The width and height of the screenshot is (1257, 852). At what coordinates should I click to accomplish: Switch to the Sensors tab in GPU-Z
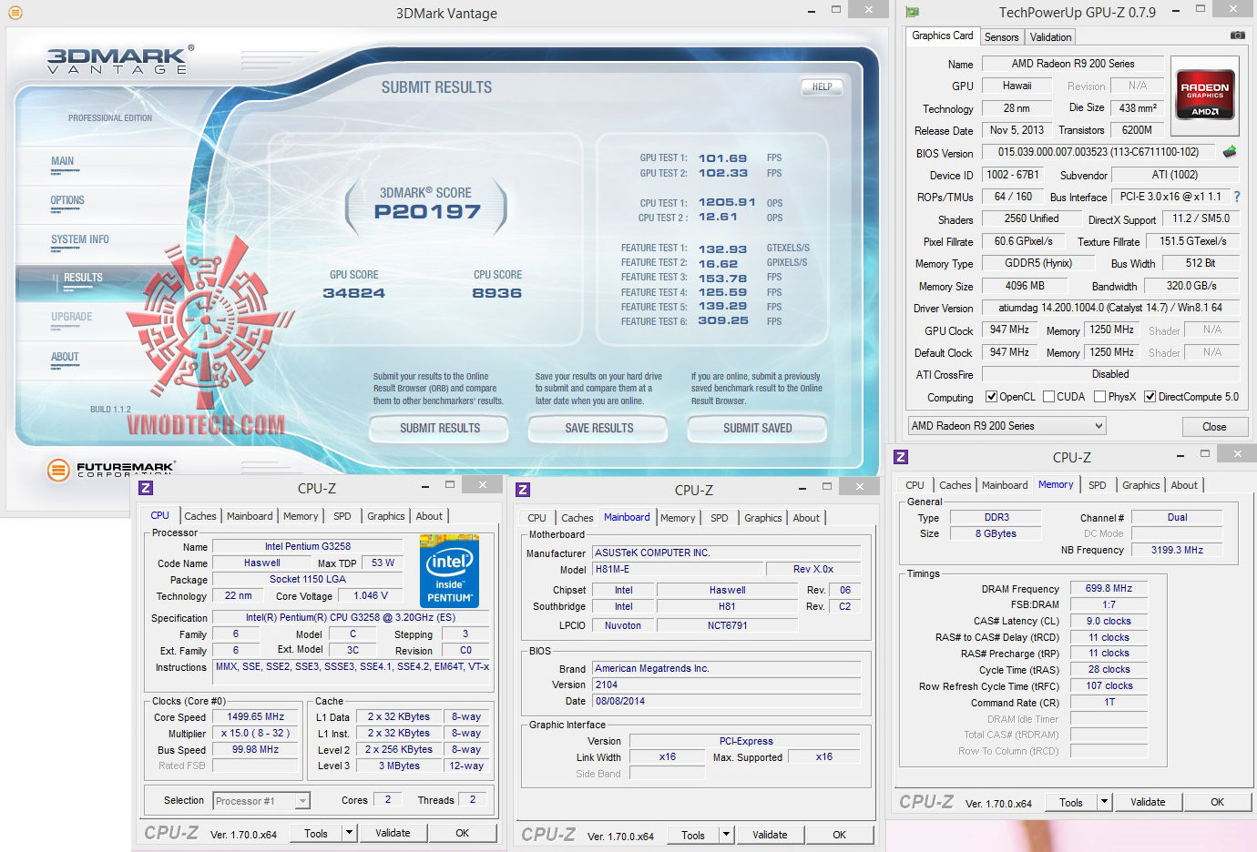point(1001,37)
